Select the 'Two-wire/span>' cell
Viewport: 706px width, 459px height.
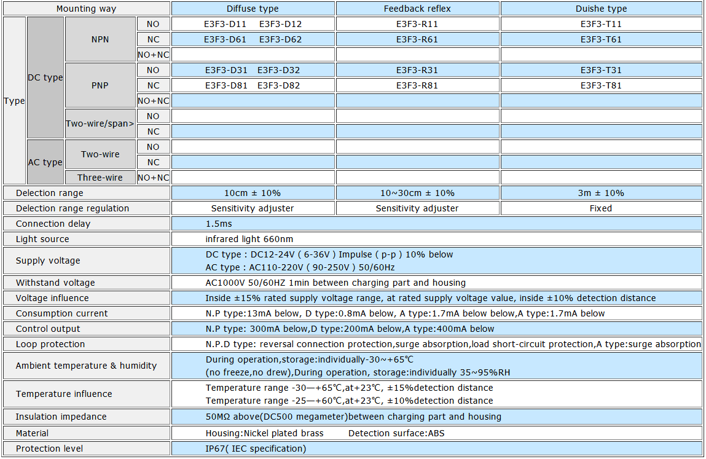coord(100,124)
